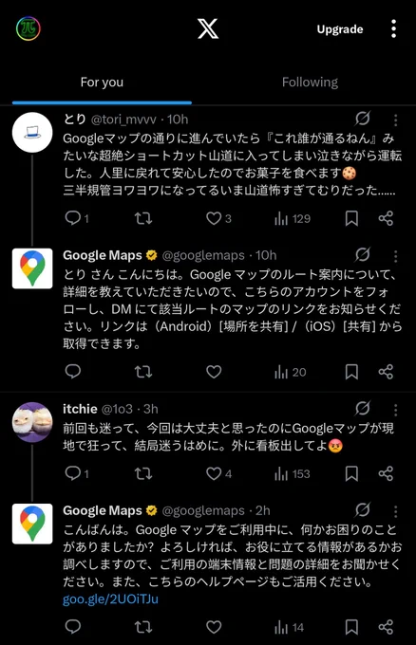416x645 pixels.
Task: Open Grok icon on first Google Maps reply
Action: [x=363, y=254]
